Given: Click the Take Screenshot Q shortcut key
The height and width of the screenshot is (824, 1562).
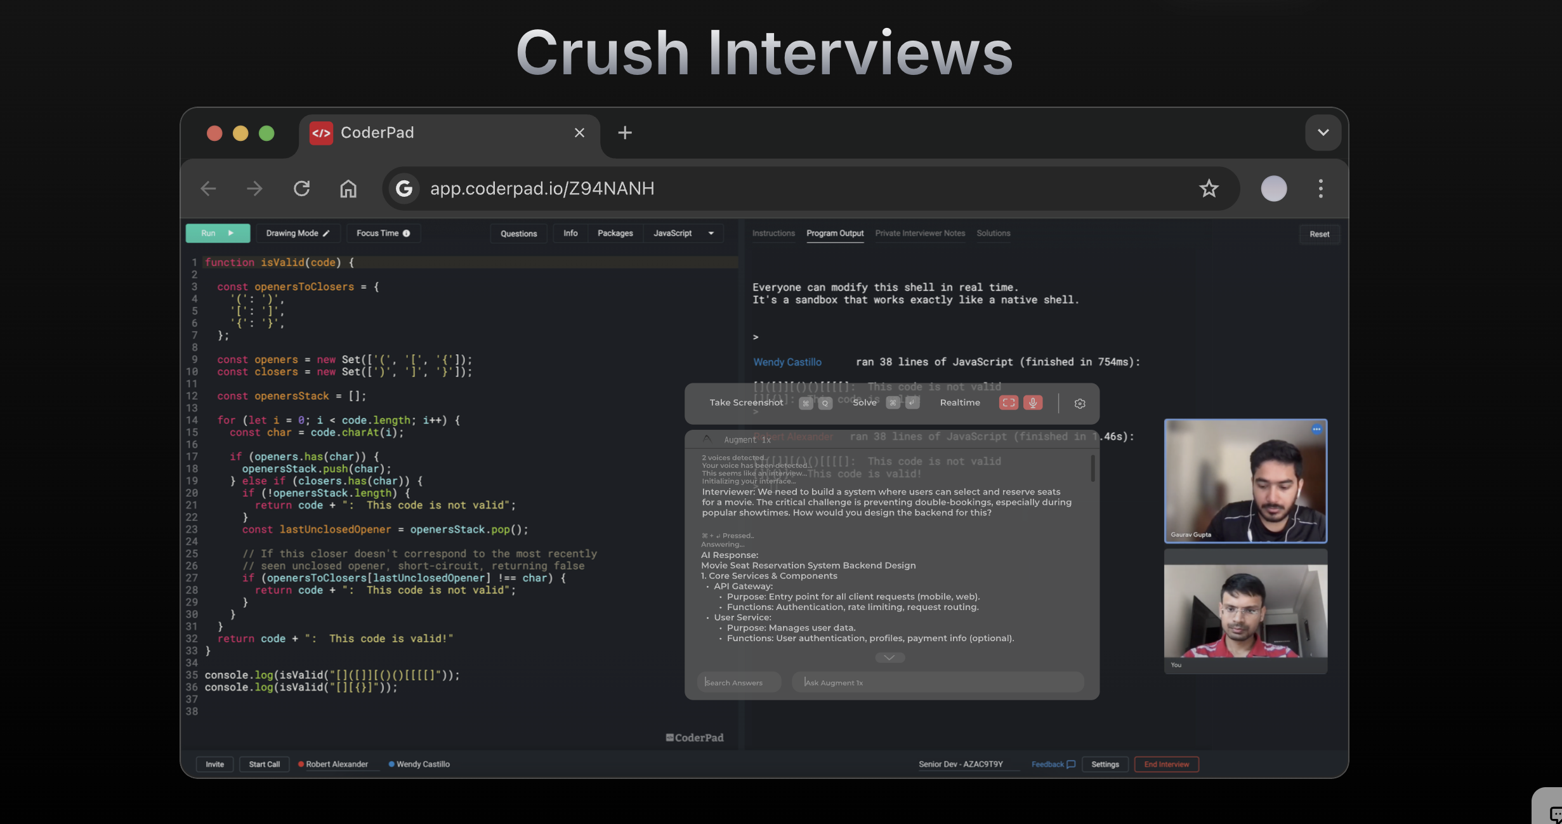Looking at the screenshot, I should point(825,403).
